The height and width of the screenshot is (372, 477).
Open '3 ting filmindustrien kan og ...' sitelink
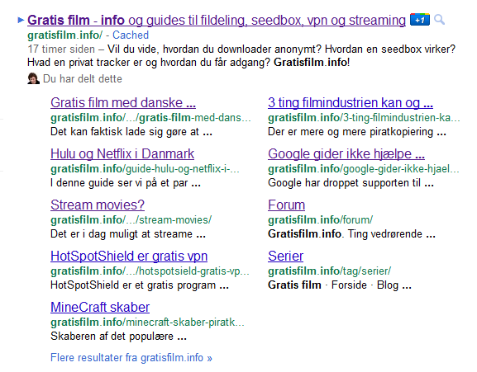pyautogui.click(x=351, y=102)
